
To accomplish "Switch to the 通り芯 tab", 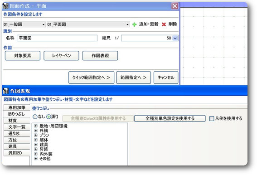I will click(x=17, y=133).
